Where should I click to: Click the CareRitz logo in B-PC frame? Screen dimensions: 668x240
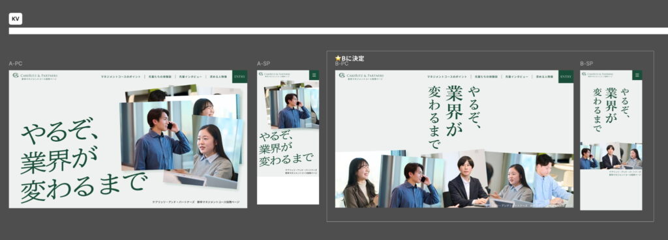click(361, 76)
